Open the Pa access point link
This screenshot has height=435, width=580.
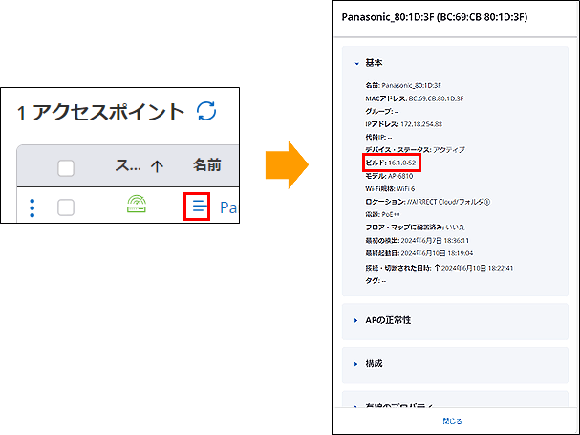pos(228,207)
